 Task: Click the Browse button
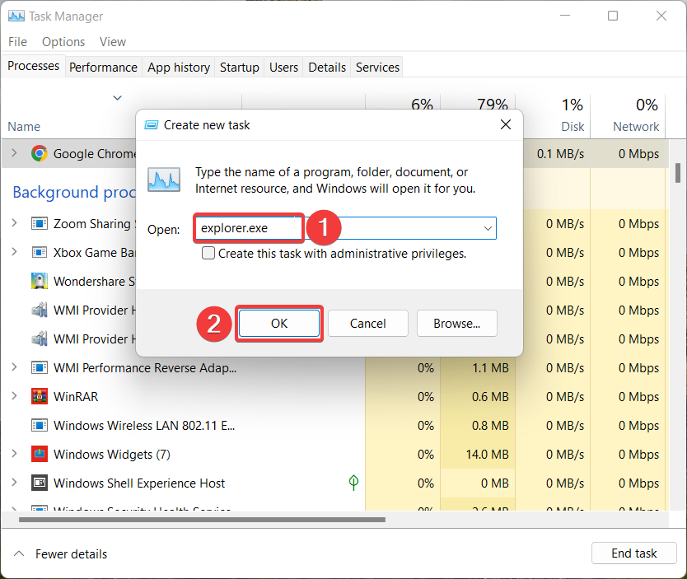click(456, 324)
